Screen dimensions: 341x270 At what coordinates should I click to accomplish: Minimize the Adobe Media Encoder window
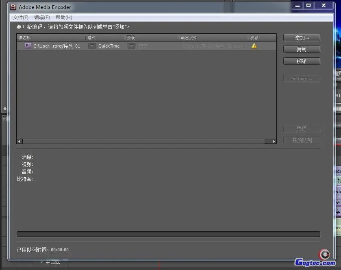point(297,5)
